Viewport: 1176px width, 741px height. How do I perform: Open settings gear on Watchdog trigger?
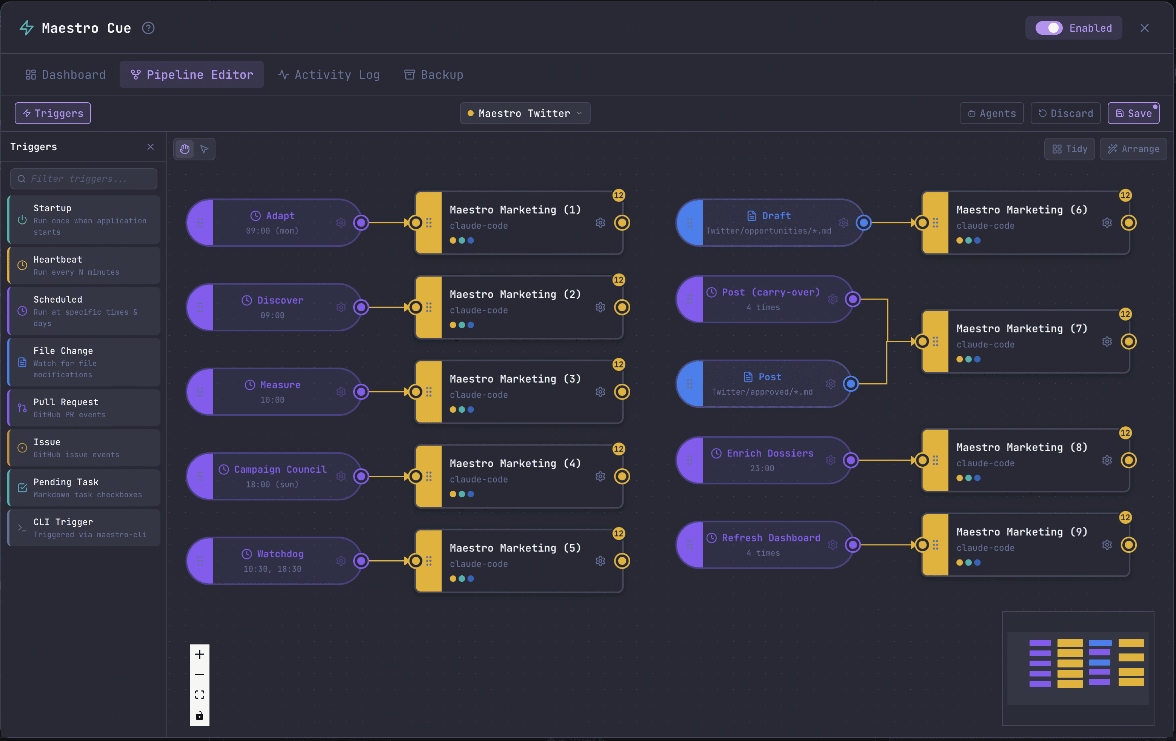click(341, 561)
